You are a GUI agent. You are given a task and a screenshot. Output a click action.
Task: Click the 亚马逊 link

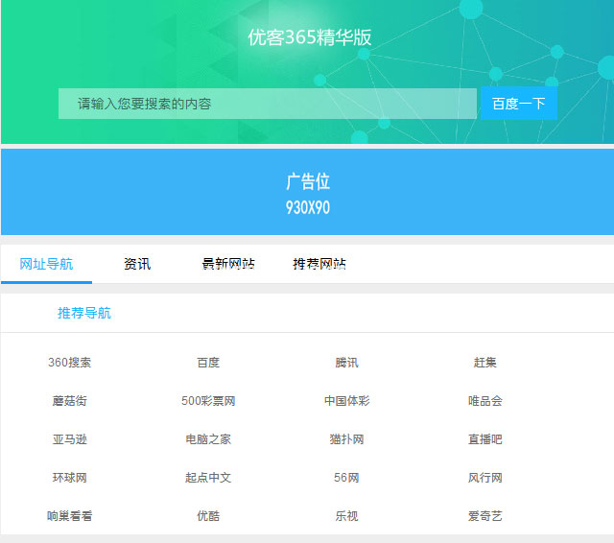coord(70,439)
